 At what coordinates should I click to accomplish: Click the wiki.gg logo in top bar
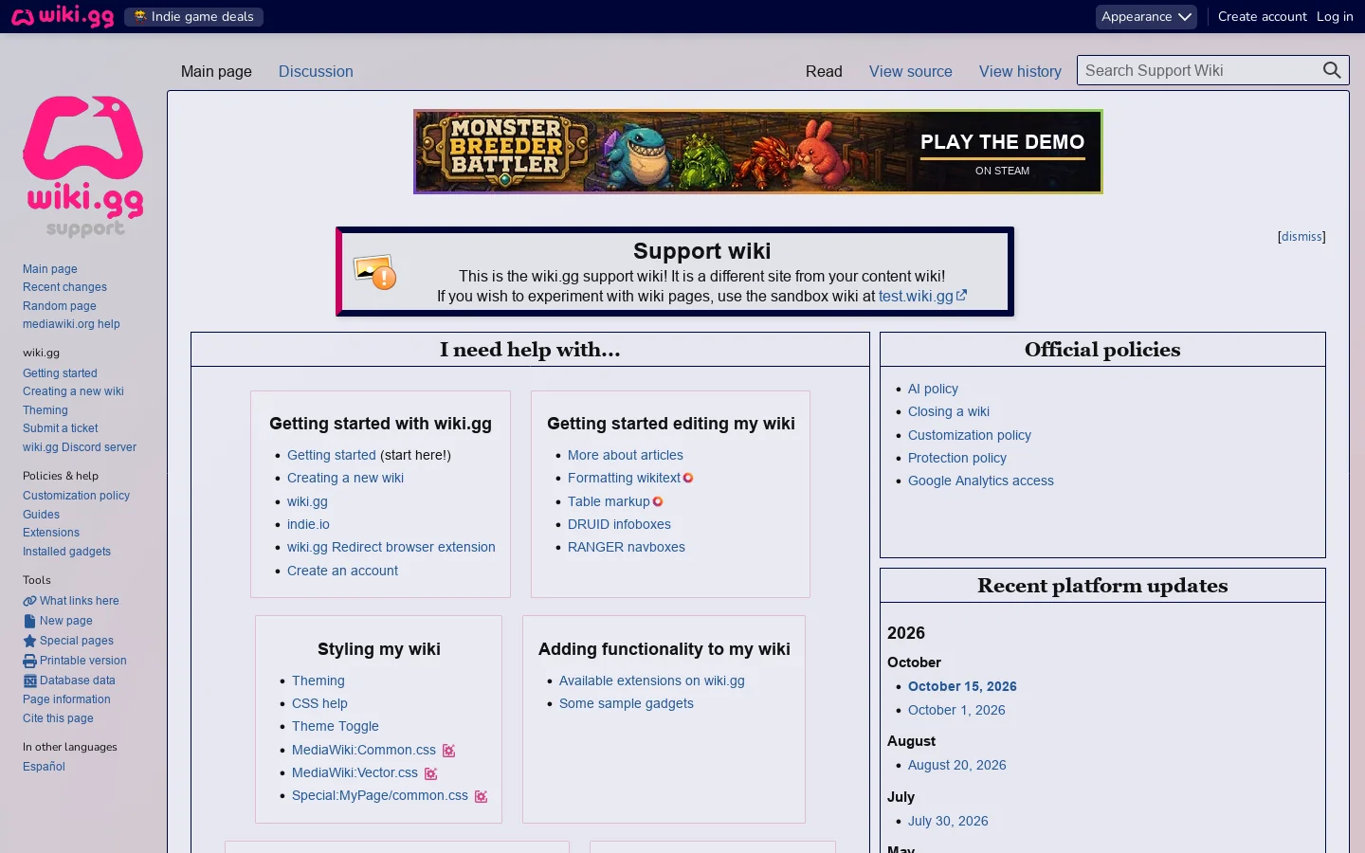click(x=63, y=16)
